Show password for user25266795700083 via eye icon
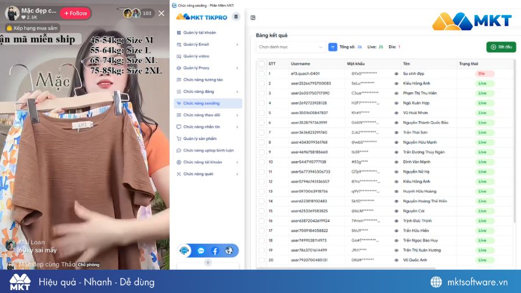Image resolution: width=521 pixels, height=293 pixels. [x=396, y=83]
